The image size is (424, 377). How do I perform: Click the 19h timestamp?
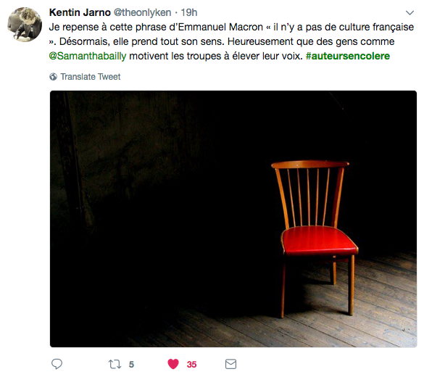point(189,12)
